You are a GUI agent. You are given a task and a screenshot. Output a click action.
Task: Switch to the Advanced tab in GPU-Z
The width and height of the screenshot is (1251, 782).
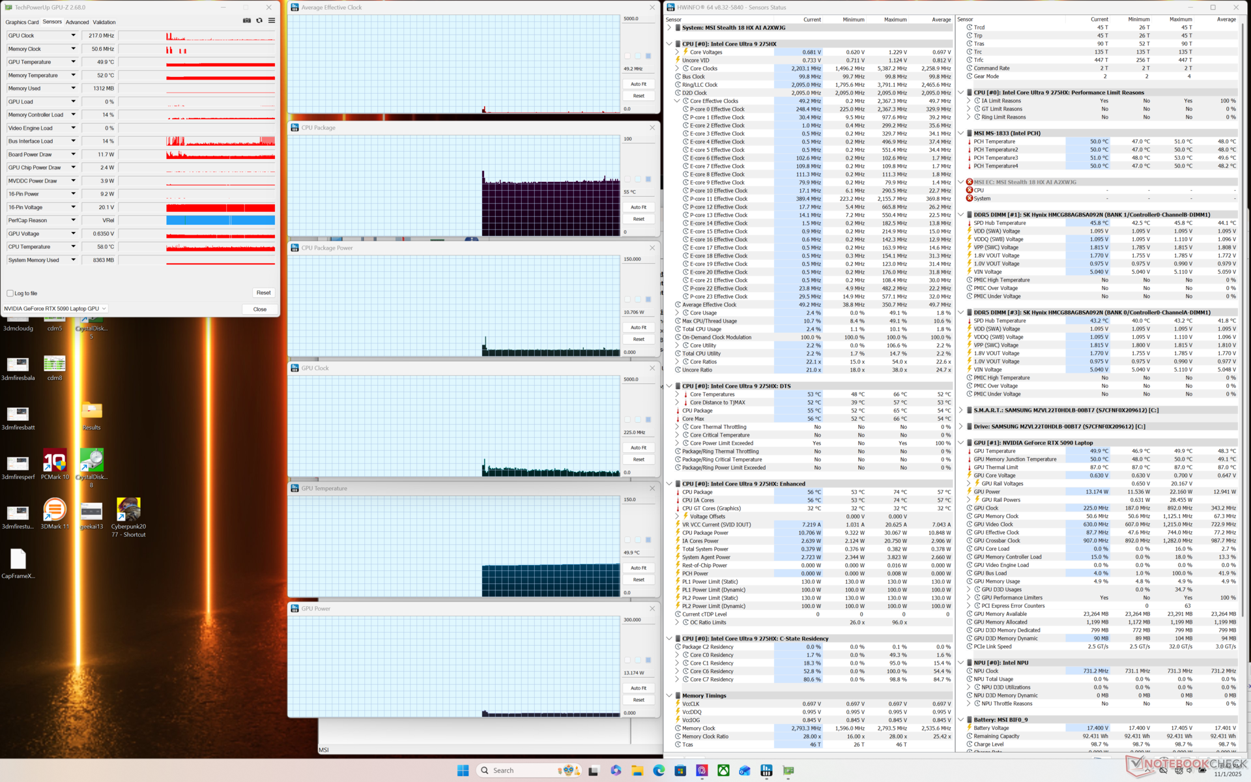pos(77,22)
